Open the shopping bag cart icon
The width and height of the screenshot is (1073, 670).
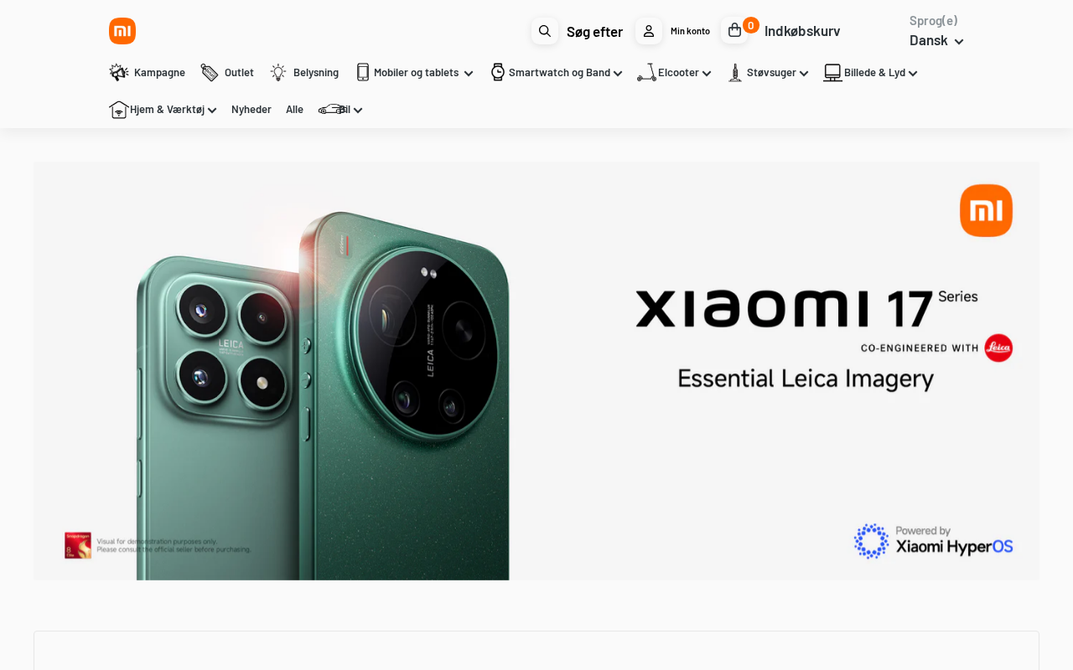tap(734, 31)
